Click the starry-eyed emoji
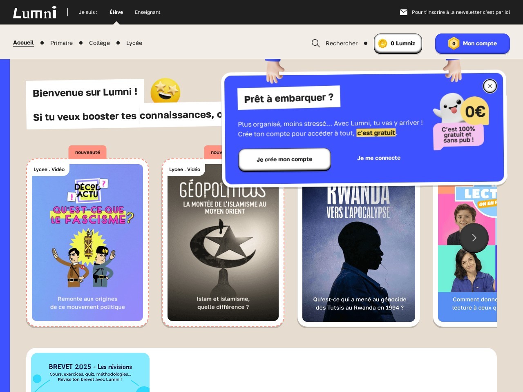The image size is (523, 392). pyautogui.click(x=165, y=91)
